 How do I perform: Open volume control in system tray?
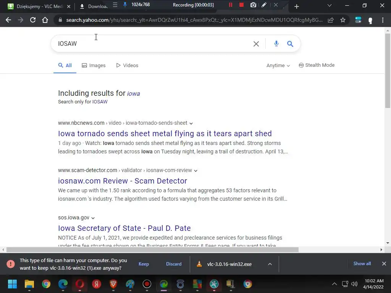click(354, 284)
